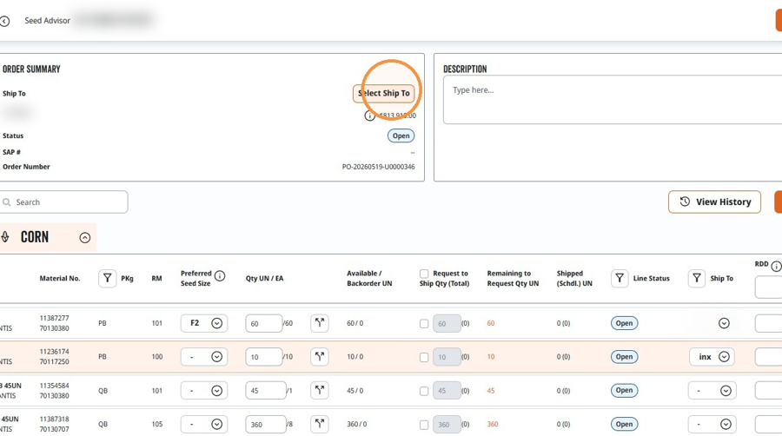
Task: Check the request-to-ship box for the 60 qty row
Action: [424, 323]
